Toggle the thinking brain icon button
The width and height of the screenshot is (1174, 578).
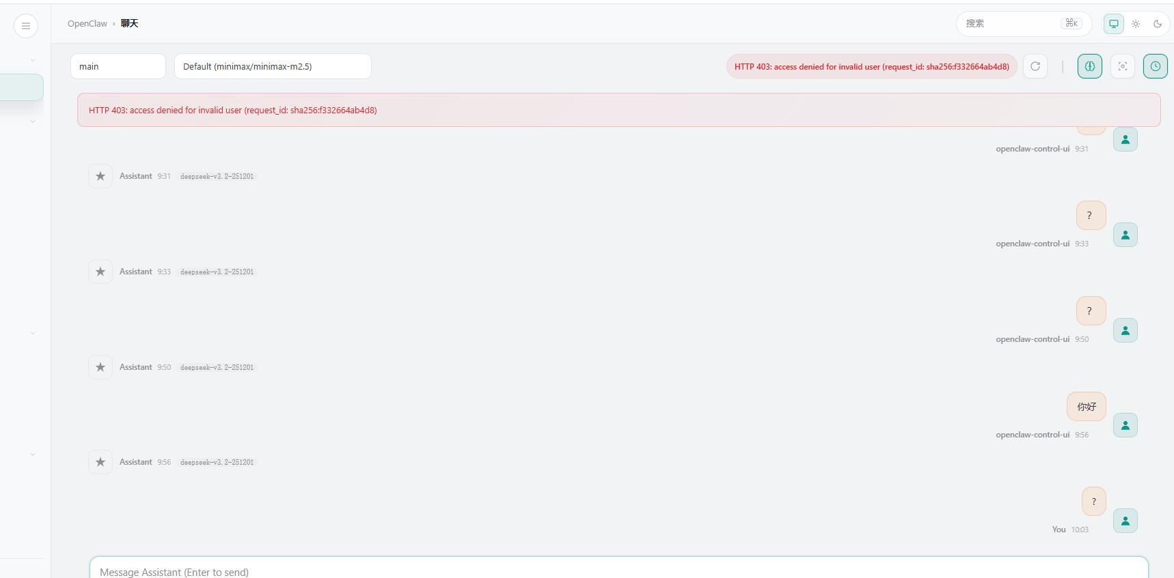(1090, 66)
